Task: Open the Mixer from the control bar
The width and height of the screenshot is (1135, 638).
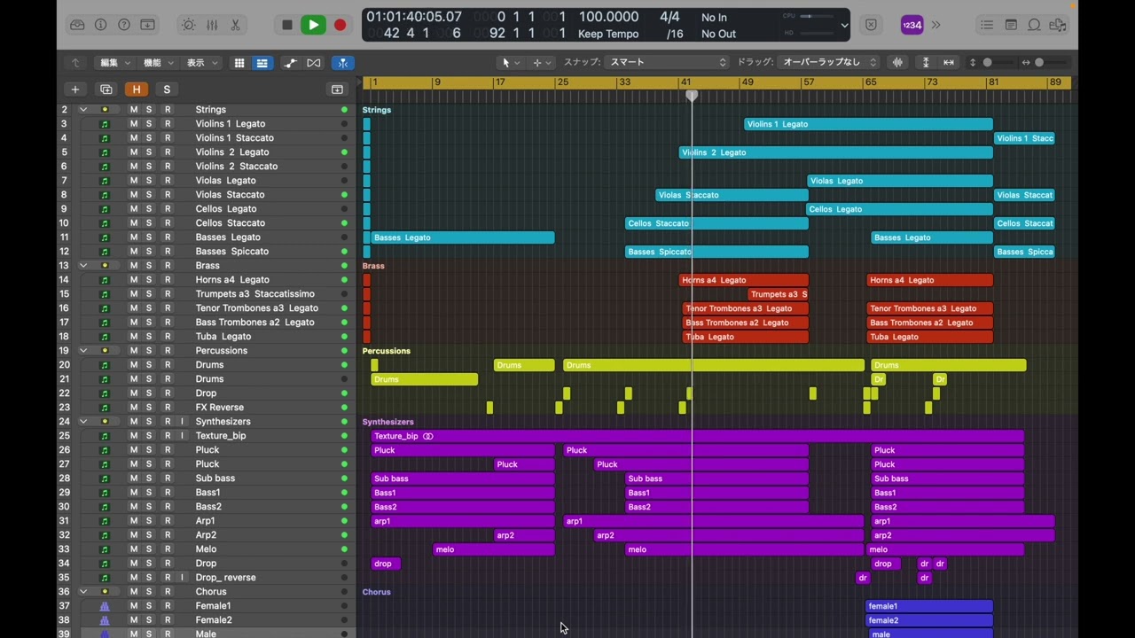Action: (212, 25)
